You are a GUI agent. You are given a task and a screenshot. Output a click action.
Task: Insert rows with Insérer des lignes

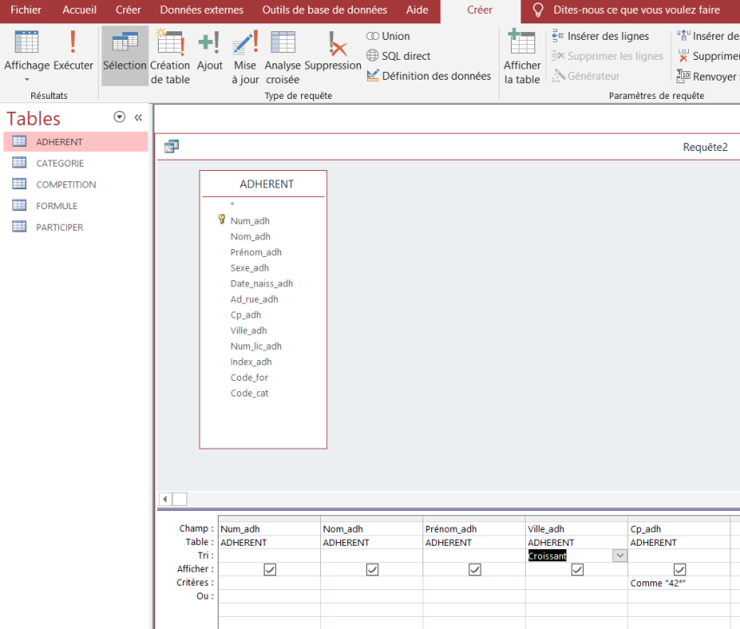(x=600, y=36)
